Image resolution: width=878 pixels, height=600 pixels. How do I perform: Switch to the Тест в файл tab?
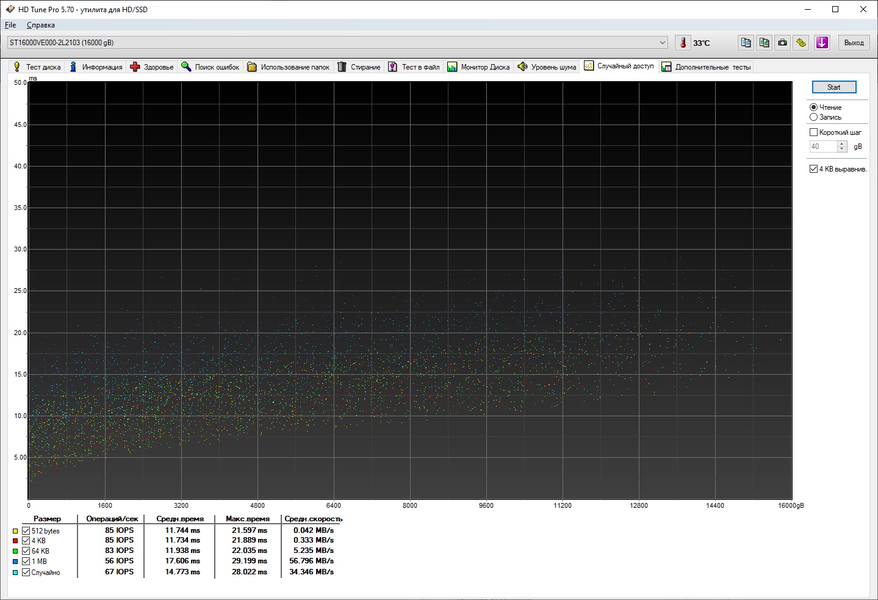point(414,67)
